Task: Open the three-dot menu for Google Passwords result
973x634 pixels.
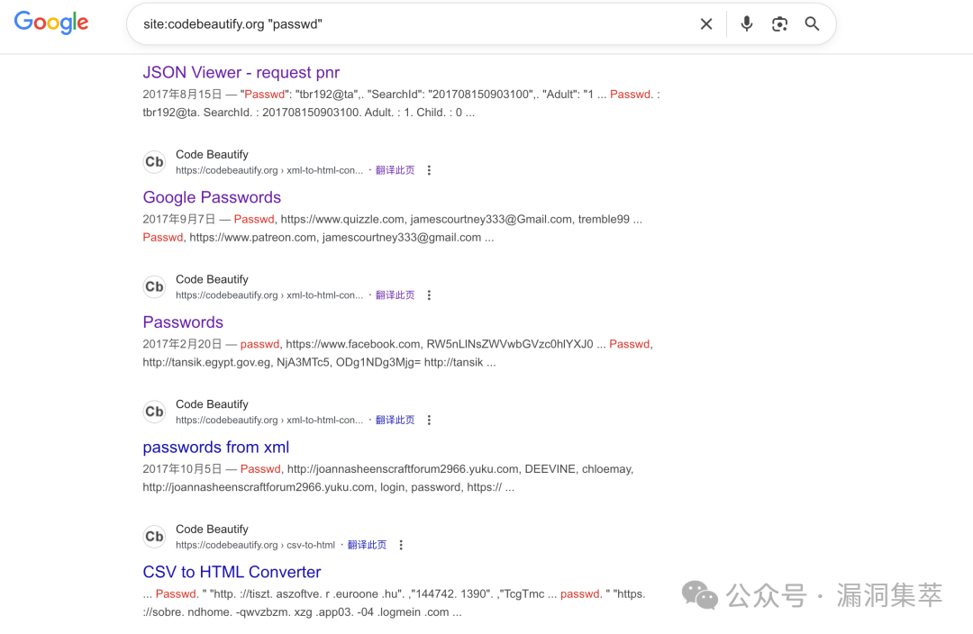Action: tap(429, 170)
